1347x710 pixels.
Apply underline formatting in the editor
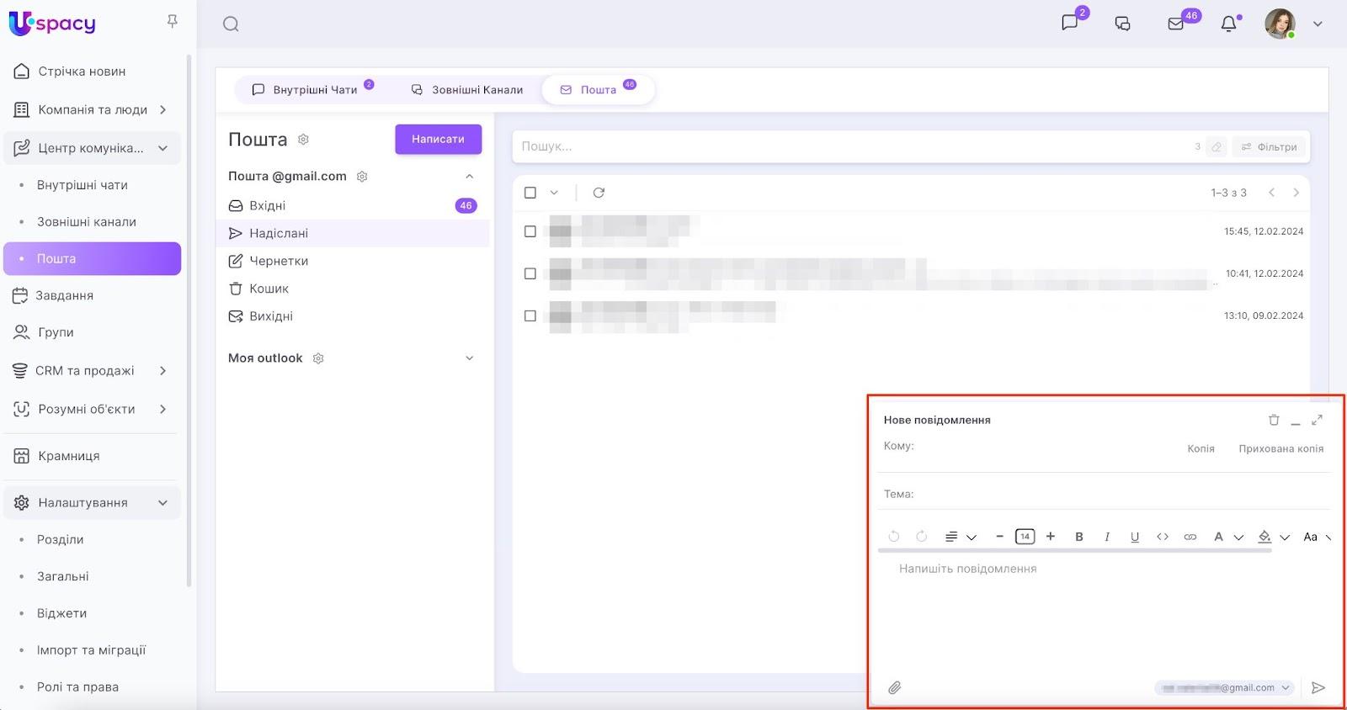click(x=1135, y=537)
